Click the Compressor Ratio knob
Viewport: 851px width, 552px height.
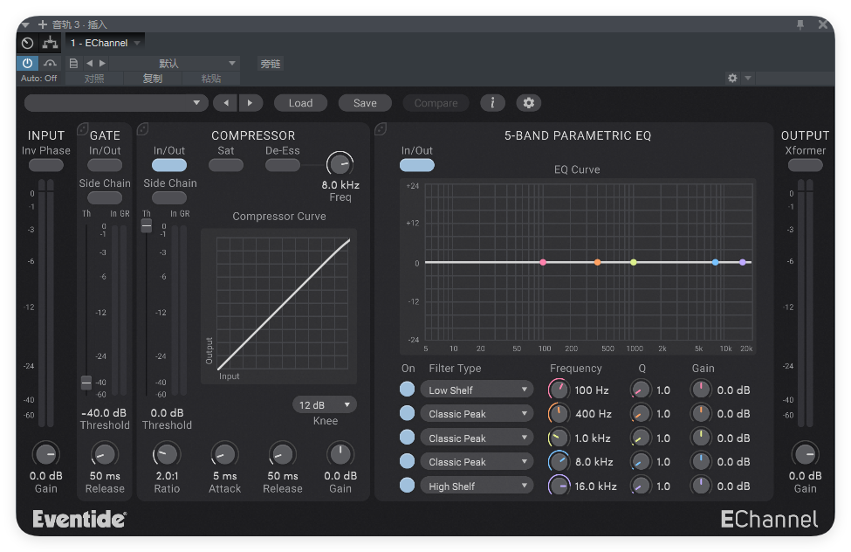pos(166,454)
